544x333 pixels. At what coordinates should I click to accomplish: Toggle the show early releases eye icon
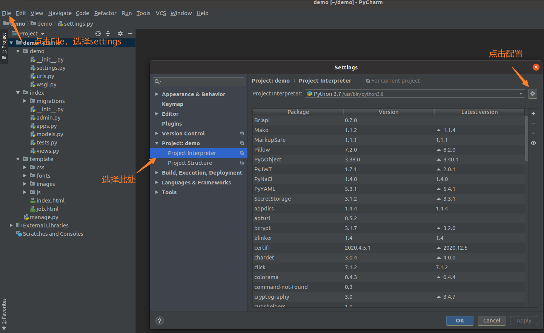click(x=533, y=143)
